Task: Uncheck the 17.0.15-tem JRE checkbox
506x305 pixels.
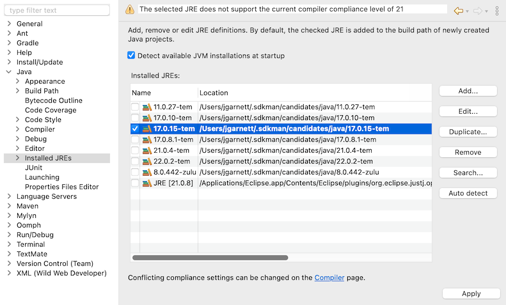Action: click(135, 129)
